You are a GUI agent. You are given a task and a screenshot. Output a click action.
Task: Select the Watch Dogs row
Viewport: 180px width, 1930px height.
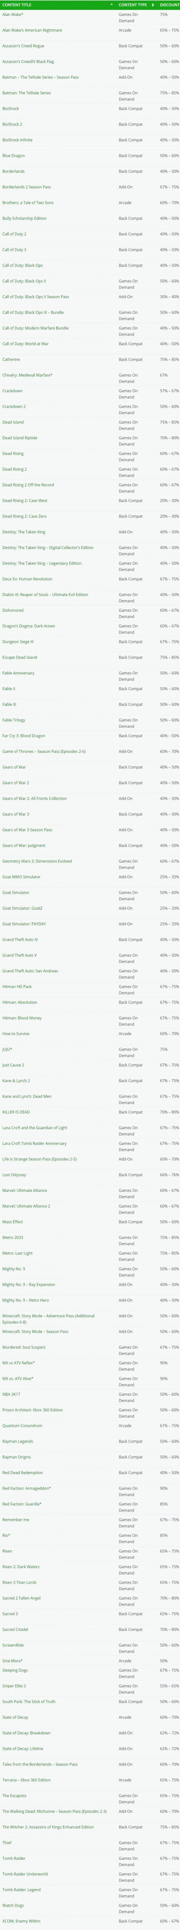pos(90,1905)
